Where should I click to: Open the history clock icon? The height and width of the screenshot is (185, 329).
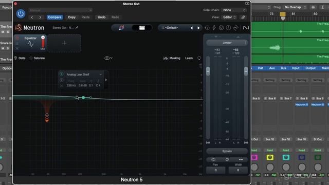[207, 28]
